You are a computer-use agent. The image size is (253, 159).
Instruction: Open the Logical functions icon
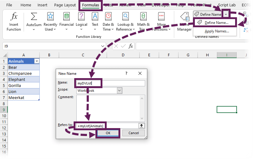coord(81,16)
